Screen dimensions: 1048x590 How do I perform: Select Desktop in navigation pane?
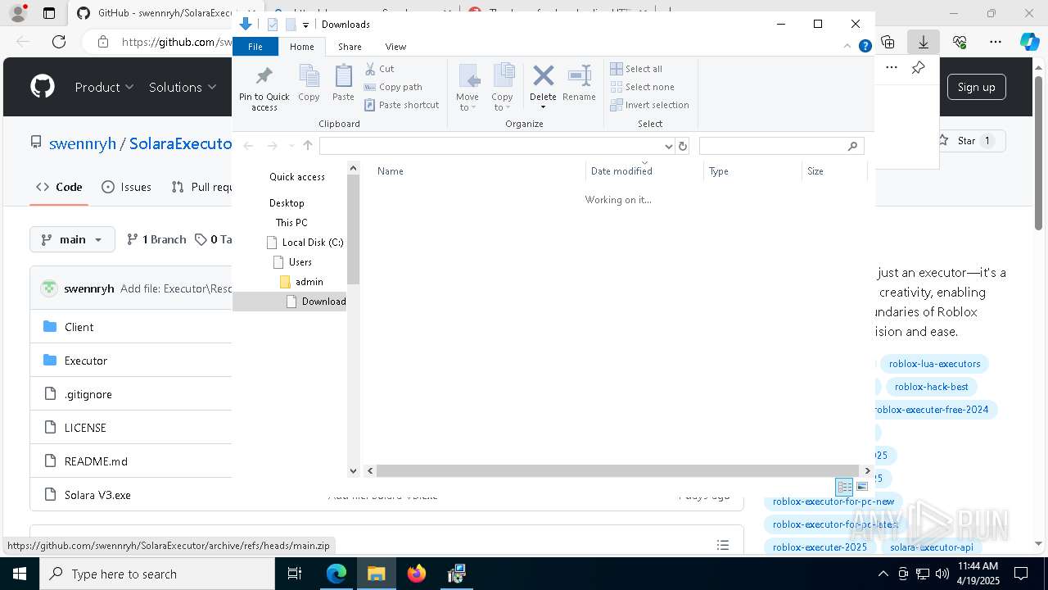tap(287, 203)
